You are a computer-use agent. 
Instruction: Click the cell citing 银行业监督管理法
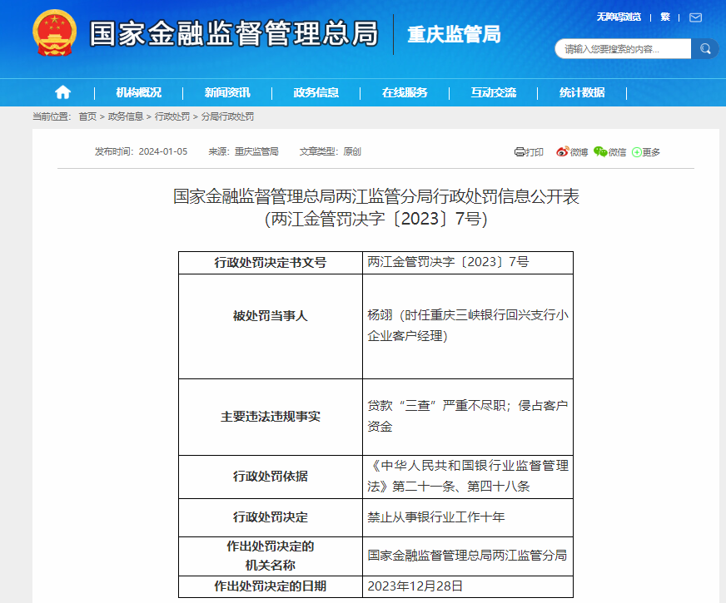pyautogui.click(x=468, y=477)
